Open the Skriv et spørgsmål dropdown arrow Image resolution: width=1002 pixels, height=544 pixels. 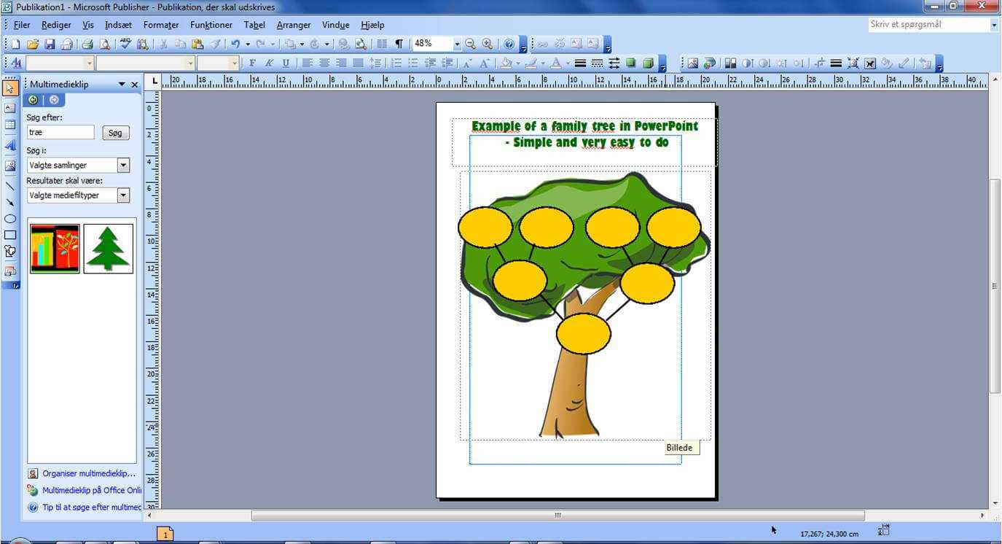pyautogui.click(x=994, y=25)
